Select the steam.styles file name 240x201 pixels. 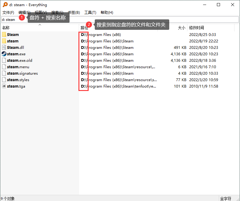point(18,80)
